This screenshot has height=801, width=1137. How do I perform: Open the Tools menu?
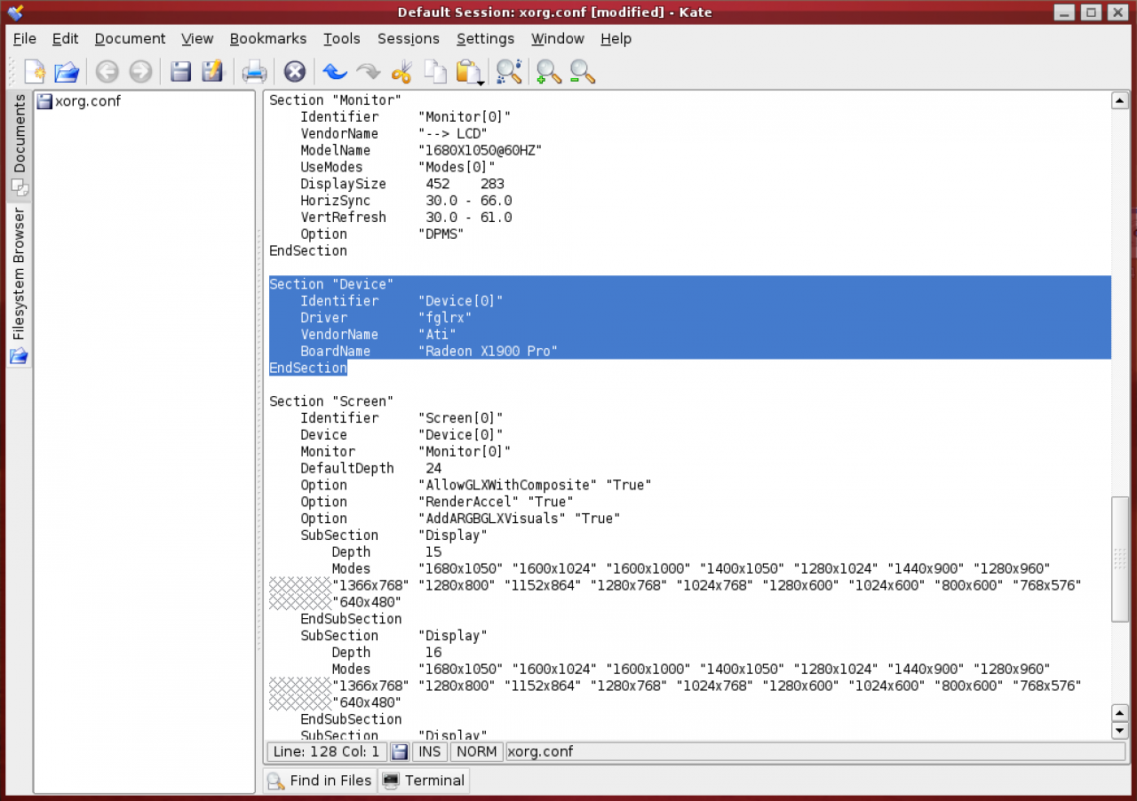pyautogui.click(x=342, y=38)
